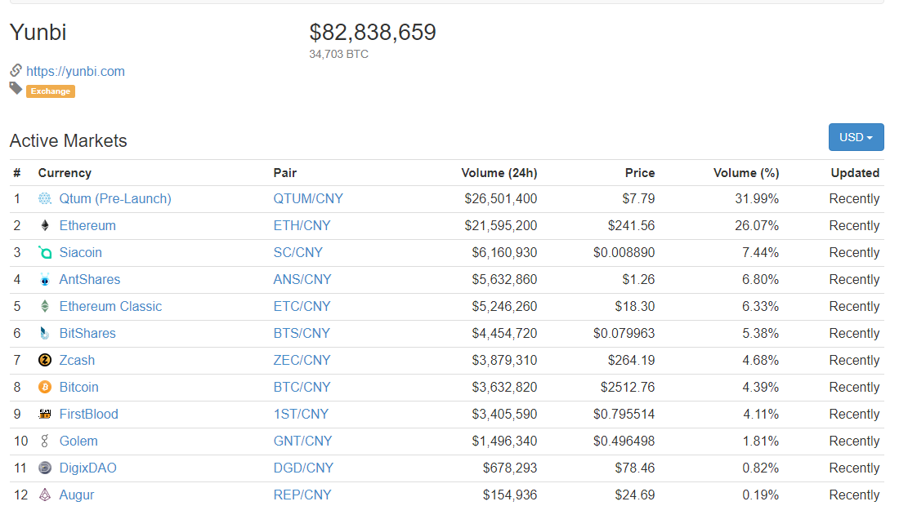Click the AntShares logo icon
908x528 pixels.
pyautogui.click(x=45, y=279)
